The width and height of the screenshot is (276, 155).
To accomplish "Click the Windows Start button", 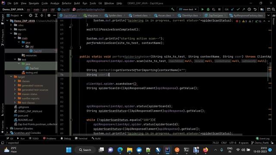I will 69,150.
